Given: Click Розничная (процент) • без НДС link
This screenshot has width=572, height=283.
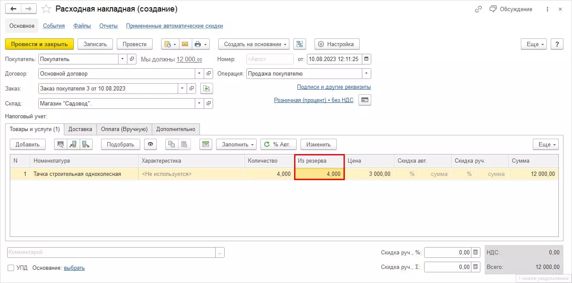Looking at the screenshot, I should click(313, 100).
